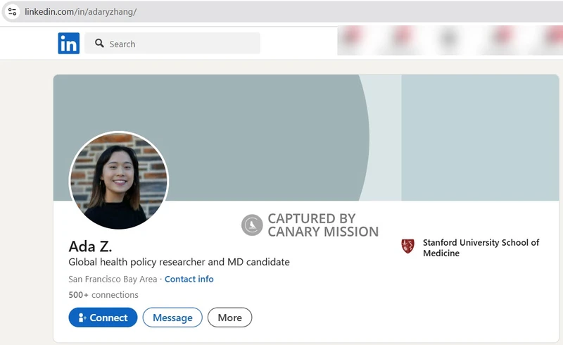Click the LinkedIn logo icon

point(68,44)
